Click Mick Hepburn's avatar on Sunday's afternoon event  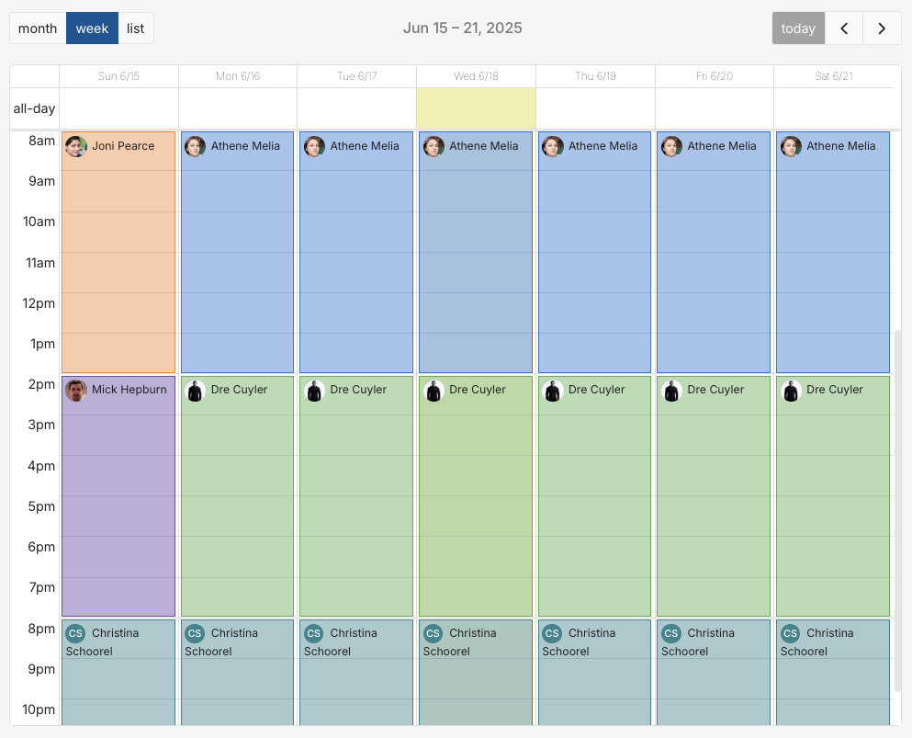pyautogui.click(x=75, y=390)
